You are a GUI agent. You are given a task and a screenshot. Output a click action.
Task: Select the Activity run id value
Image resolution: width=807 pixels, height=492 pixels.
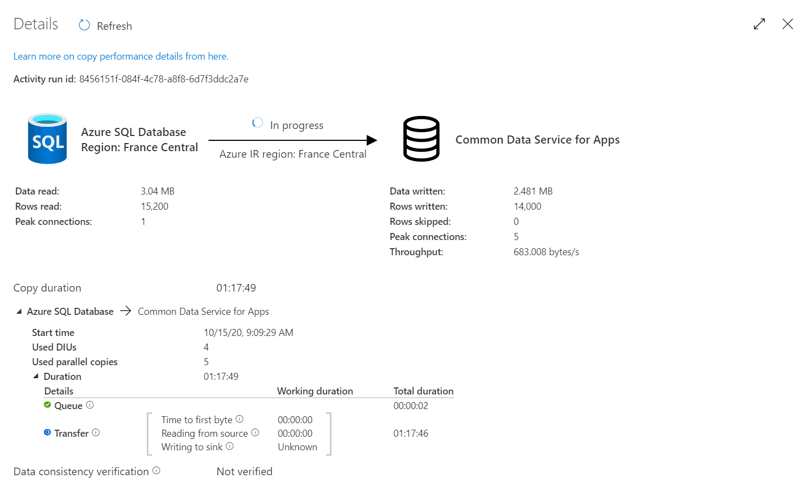click(x=164, y=79)
